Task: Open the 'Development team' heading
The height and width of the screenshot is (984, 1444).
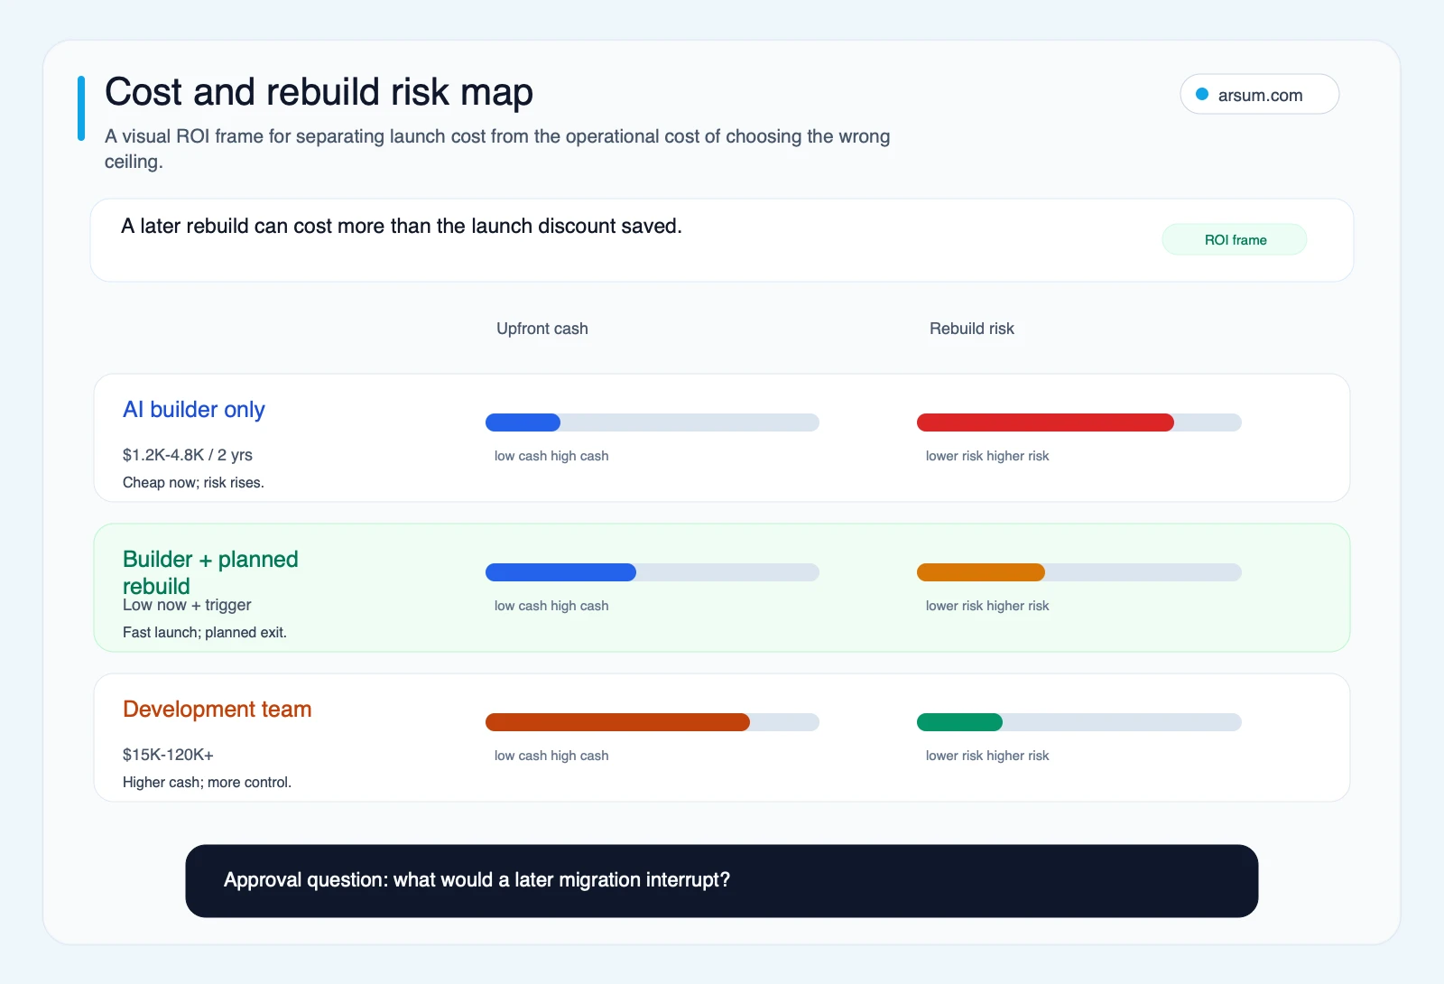Action: (218, 710)
